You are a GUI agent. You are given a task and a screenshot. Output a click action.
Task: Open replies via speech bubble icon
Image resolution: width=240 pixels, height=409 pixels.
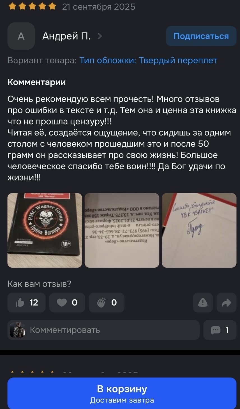pos(216,330)
